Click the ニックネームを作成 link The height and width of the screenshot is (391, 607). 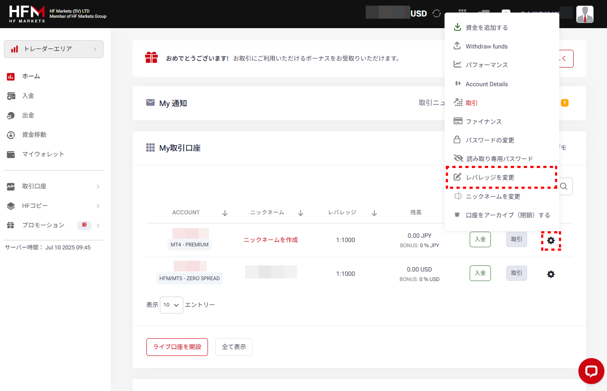click(271, 240)
